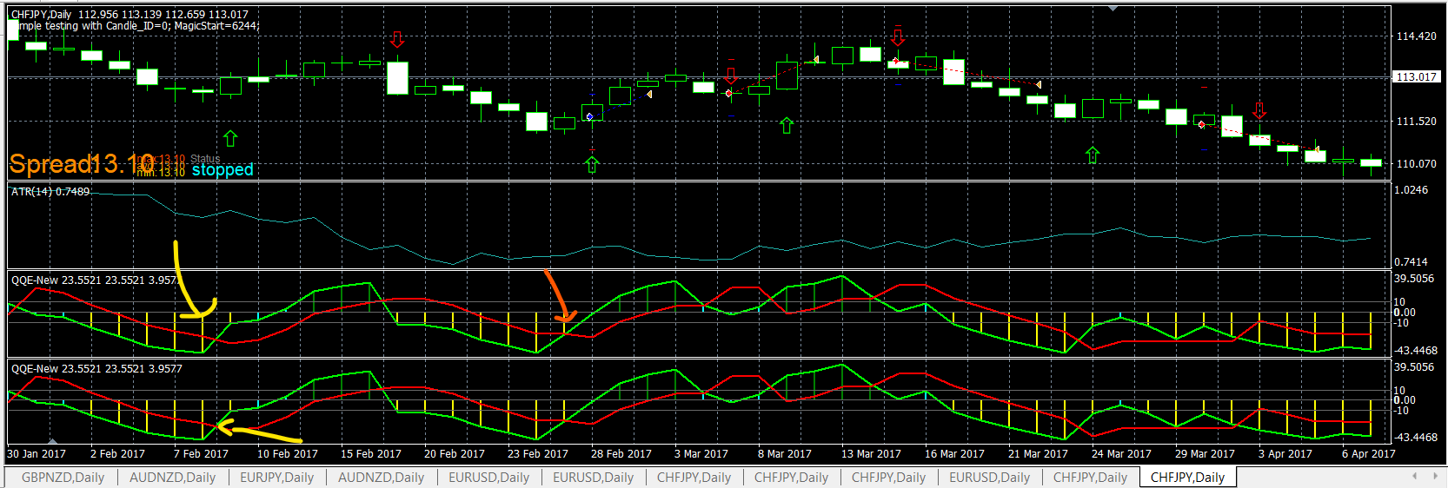The image size is (1448, 488).
Task: Click the gray 'Status' label
Action: click(206, 158)
